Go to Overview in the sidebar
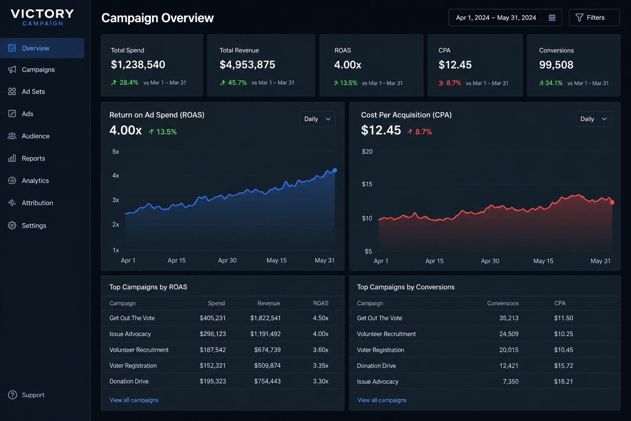 42,48
